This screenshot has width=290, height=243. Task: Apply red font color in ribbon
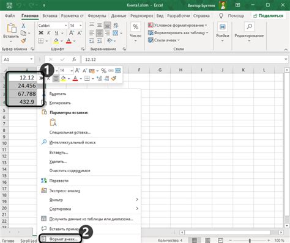pos(69,41)
